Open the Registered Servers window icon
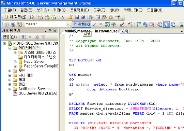This screenshot has width=184, height=131. [x=91, y=17]
